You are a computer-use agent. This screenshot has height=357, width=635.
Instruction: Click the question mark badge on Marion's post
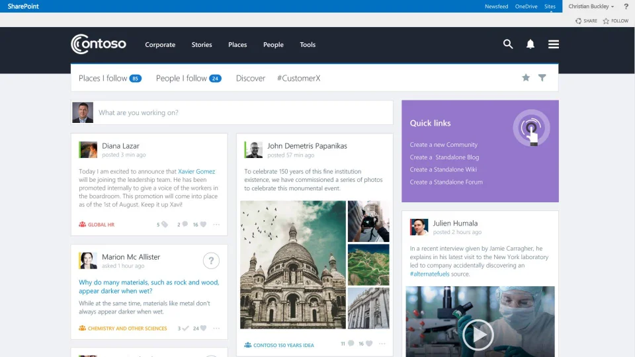pyautogui.click(x=211, y=260)
